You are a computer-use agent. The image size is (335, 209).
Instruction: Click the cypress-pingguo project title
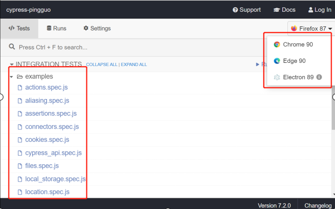tap(28, 10)
